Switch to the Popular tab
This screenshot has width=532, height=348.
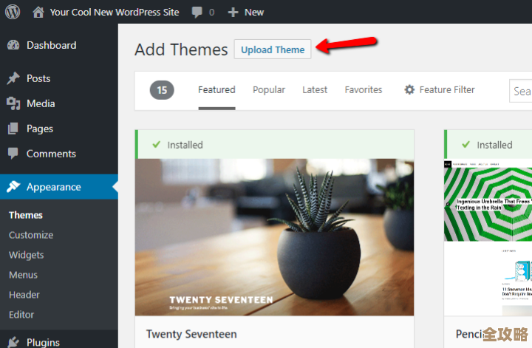[x=269, y=90]
